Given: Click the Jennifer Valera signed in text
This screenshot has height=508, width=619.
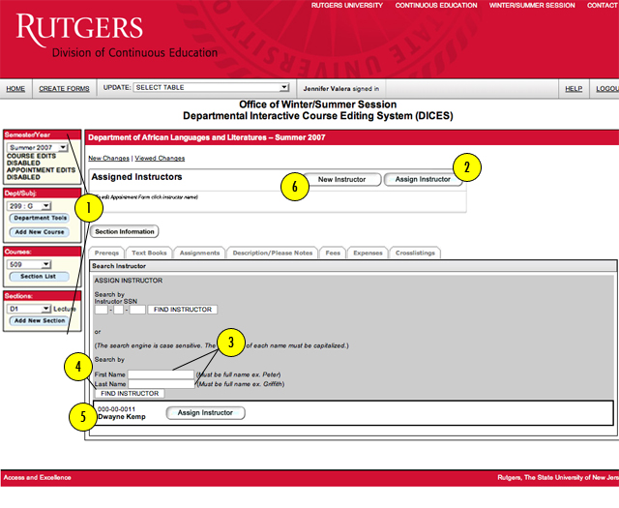Looking at the screenshot, I should click(341, 88).
